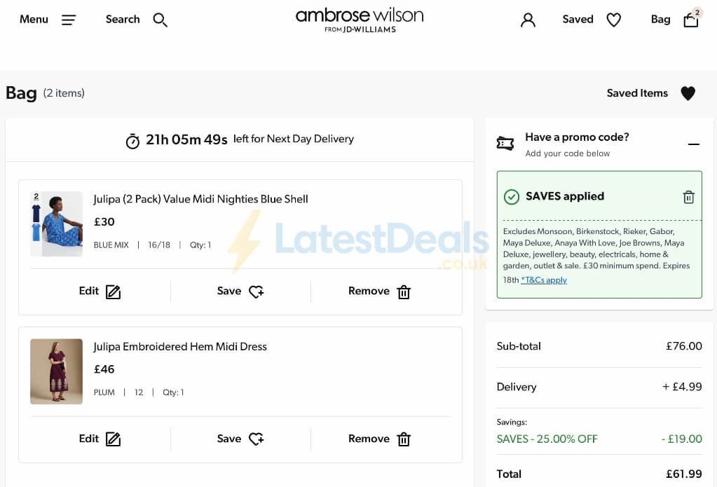Open Julipa Value Midi Nighties Blue Shell title

(200, 200)
